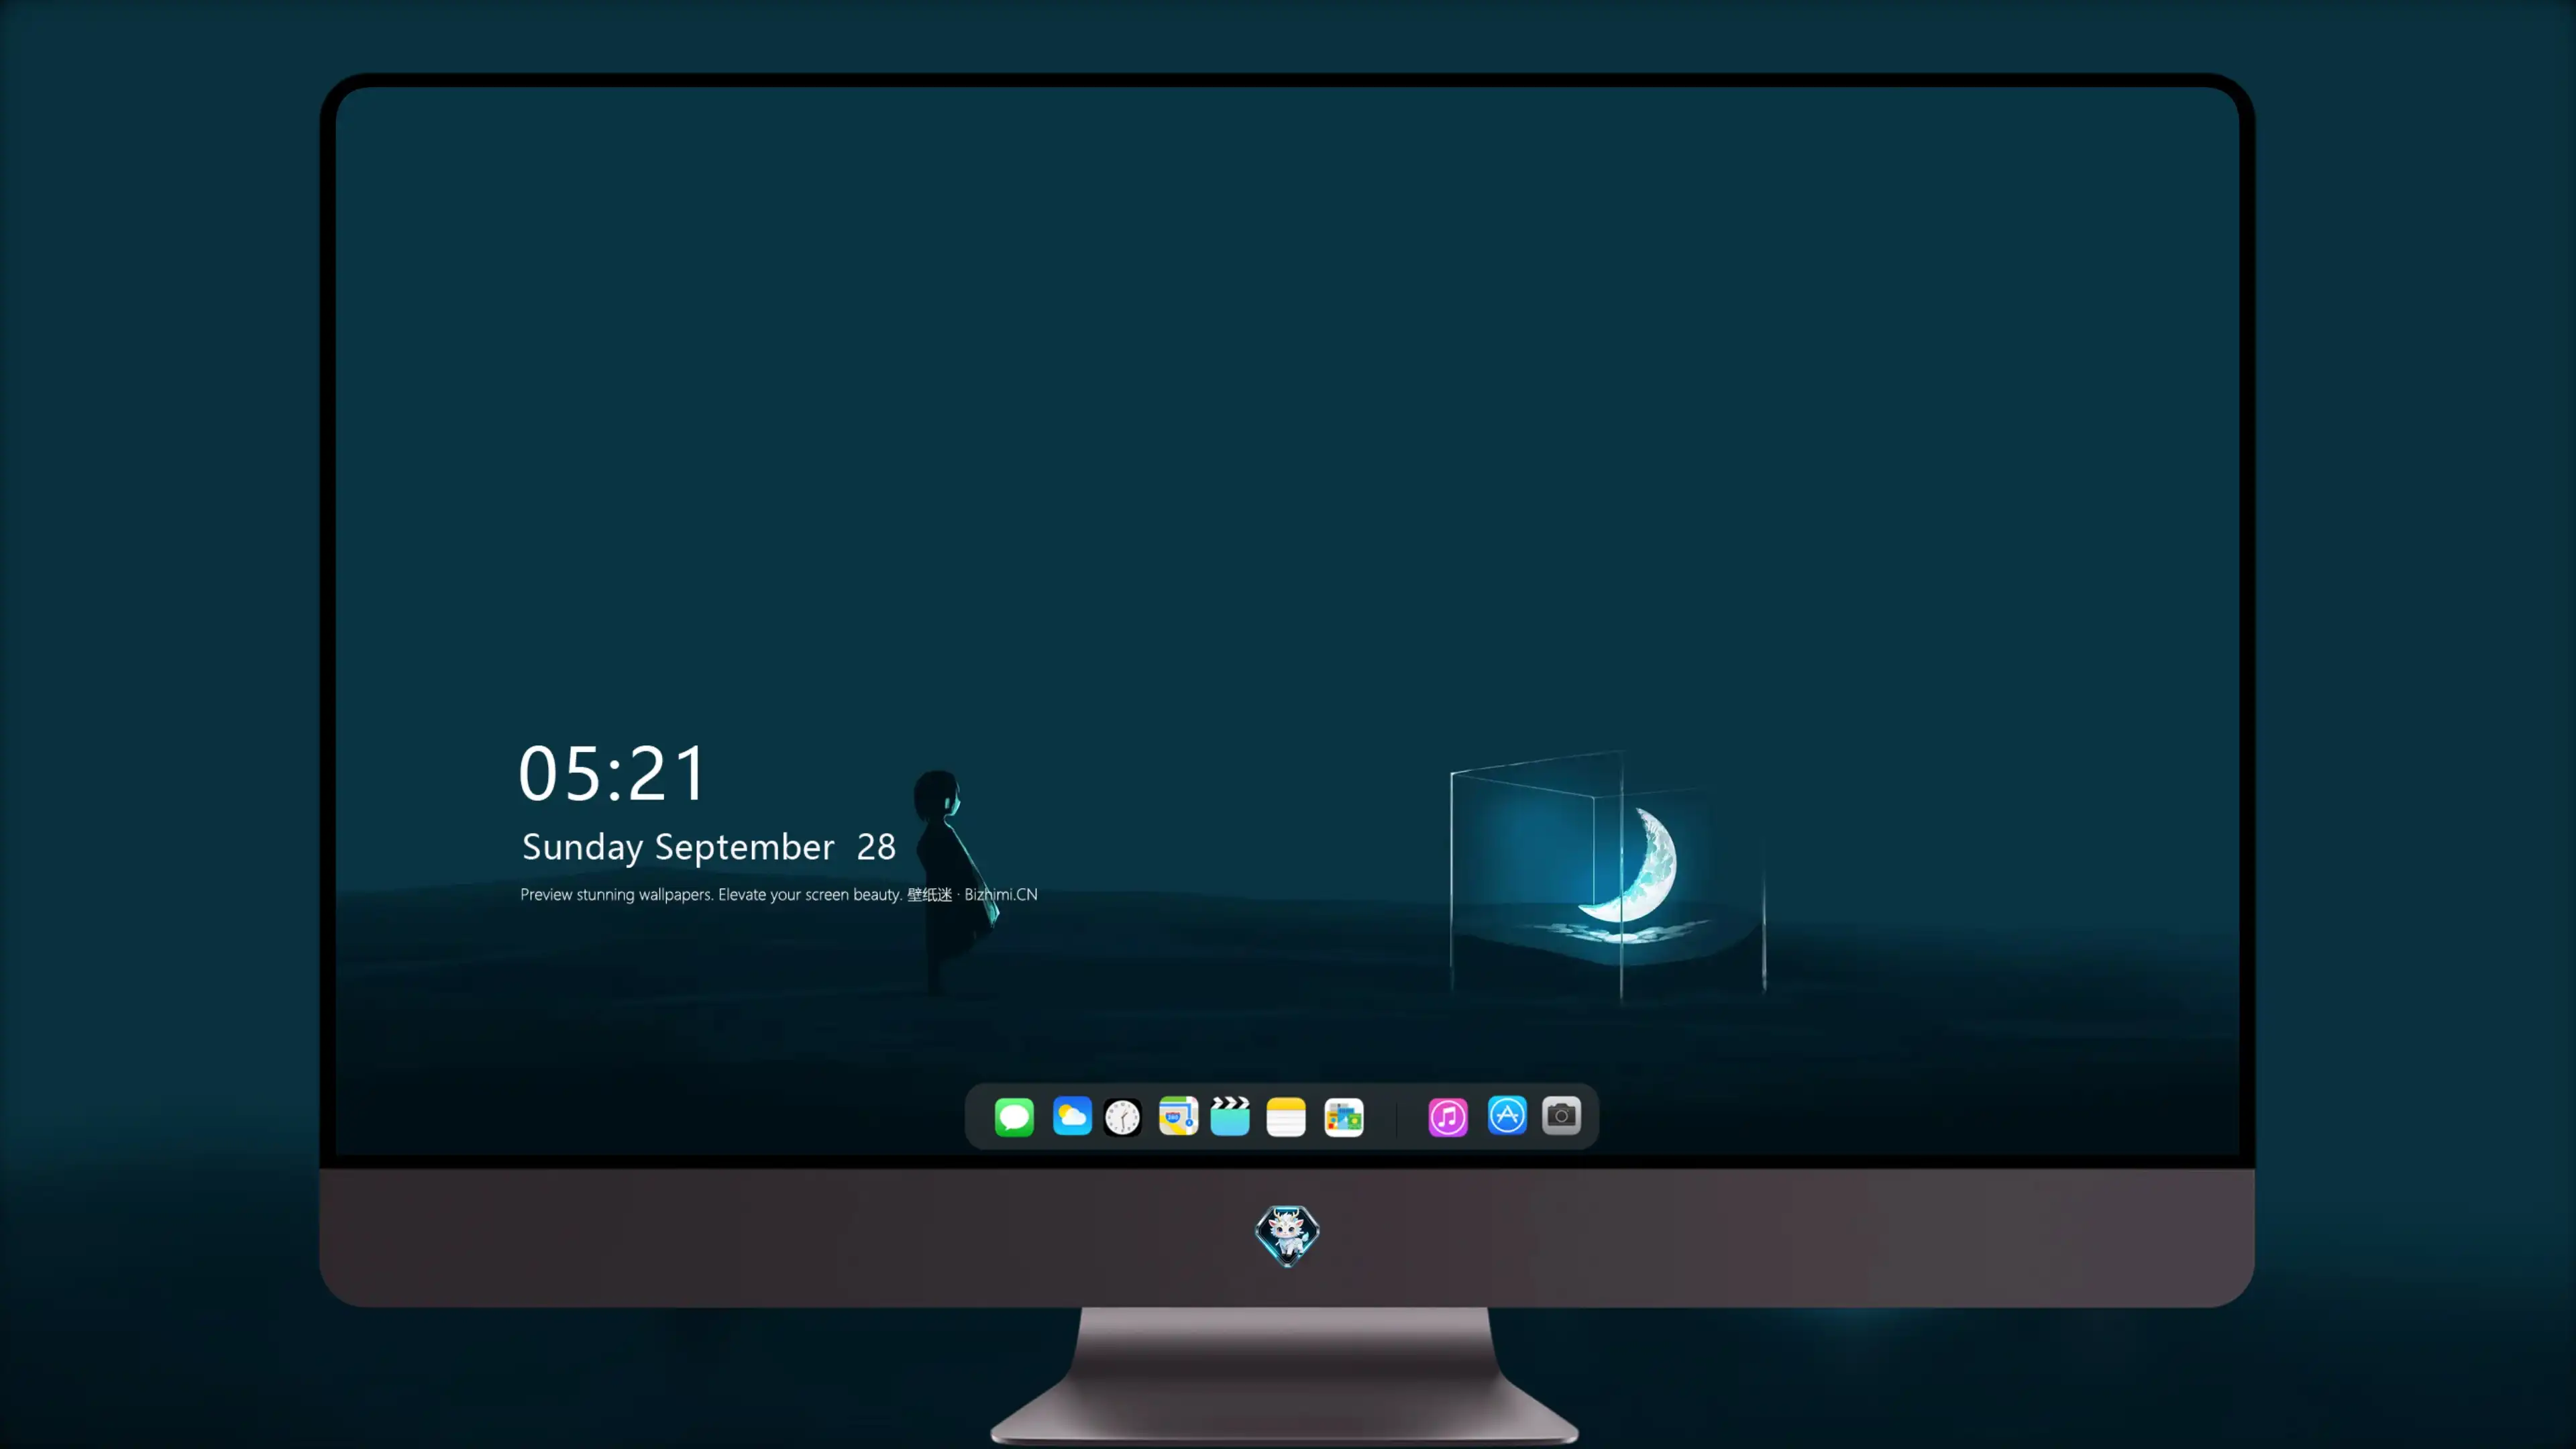Open the Weather app in the dock
Image resolution: width=2576 pixels, height=1449 pixels.
click(1072, 1116)
